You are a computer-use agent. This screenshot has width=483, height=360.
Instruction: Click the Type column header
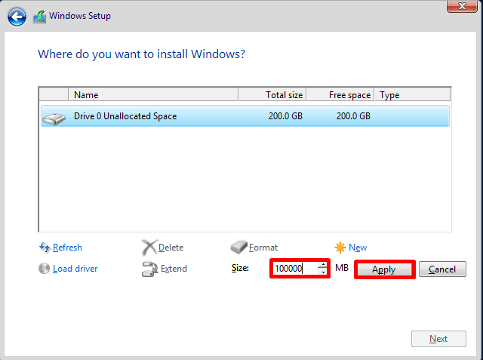click(412, 95)
